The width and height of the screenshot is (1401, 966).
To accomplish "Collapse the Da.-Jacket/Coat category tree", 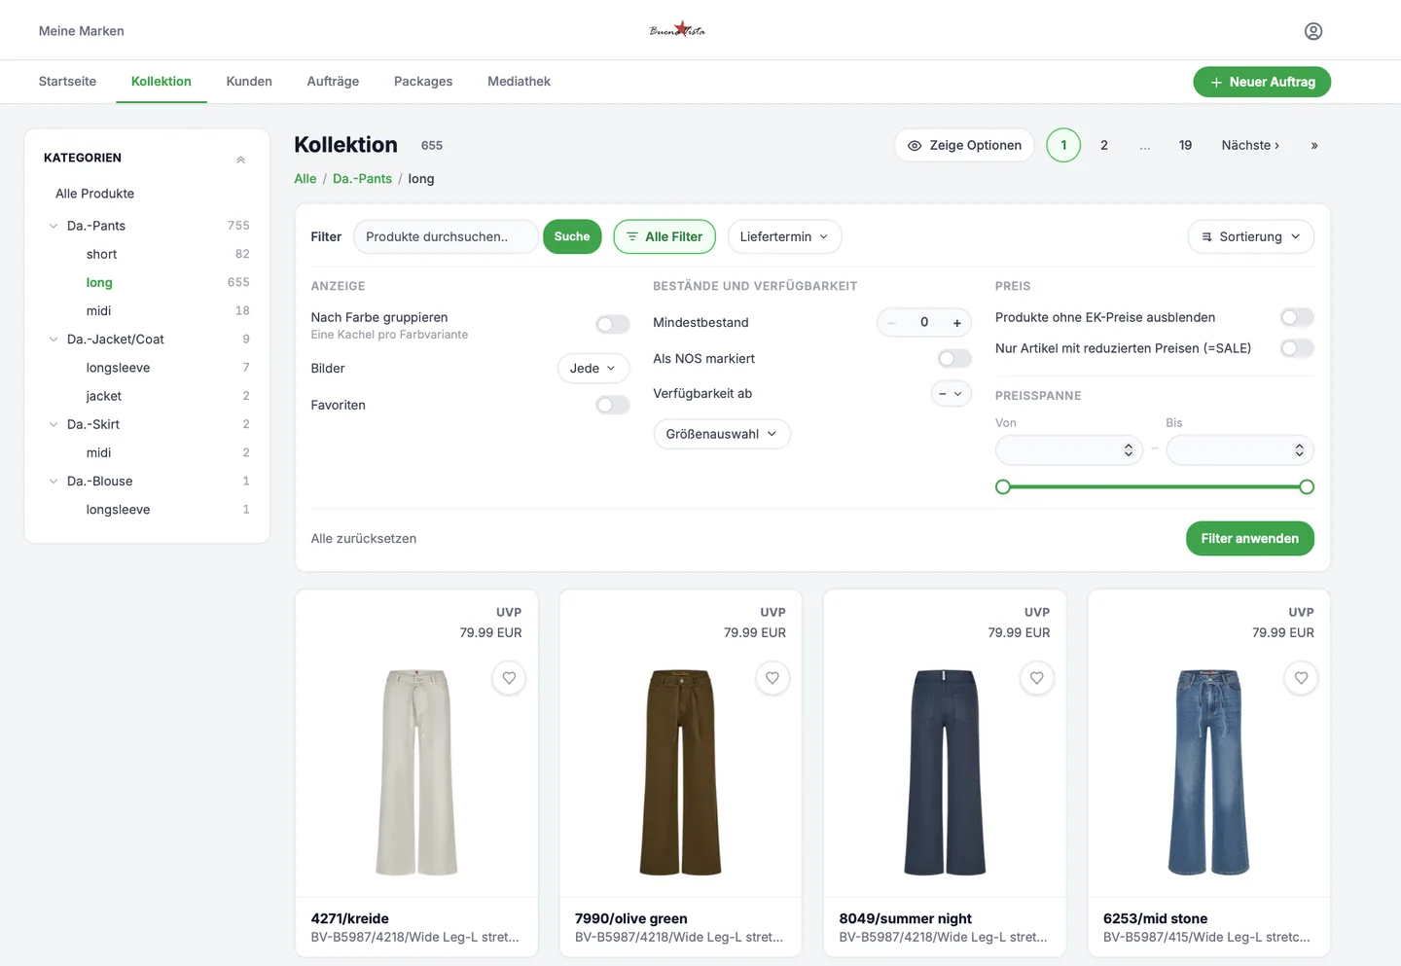I will tap(54, 340).
